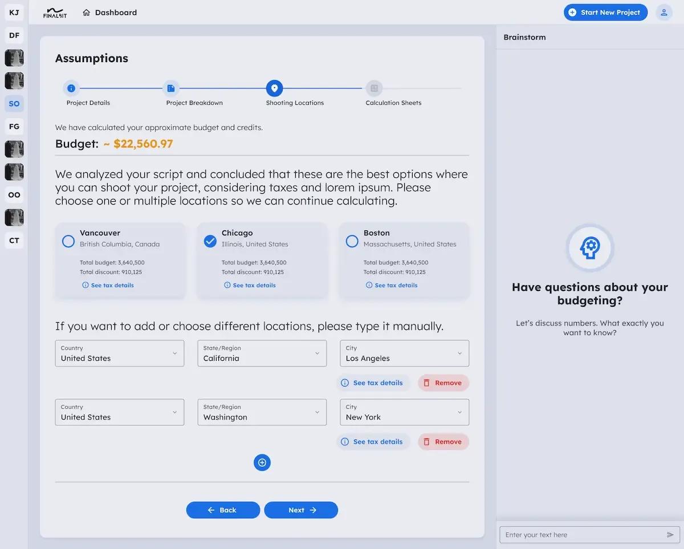Switch to the SO project in sidebar
Screen dimensions: 684x549
pos(14,104)
